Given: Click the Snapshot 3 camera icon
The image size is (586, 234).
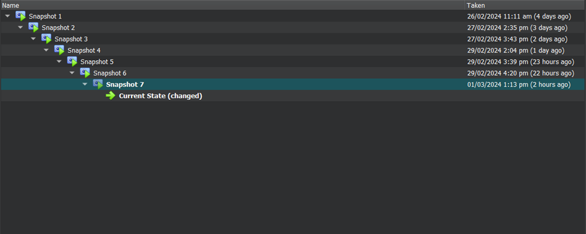Looking at the screenshot, I should pos(46,39).
